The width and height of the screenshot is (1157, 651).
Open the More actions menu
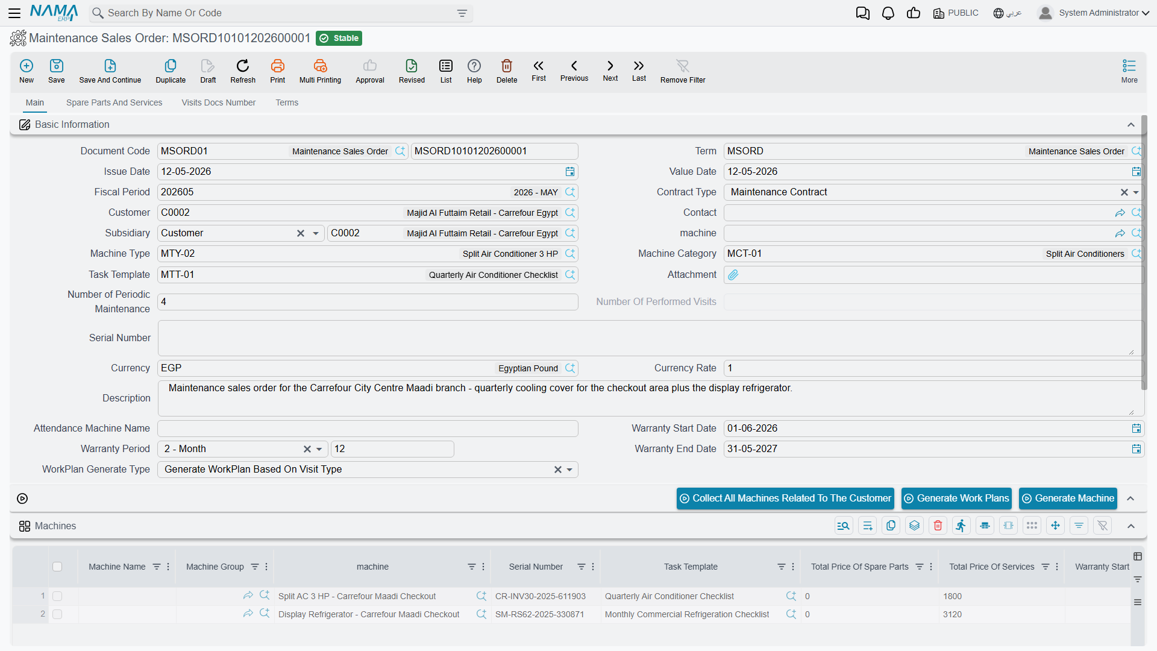pyautogui.click(x=1129, y=71)
